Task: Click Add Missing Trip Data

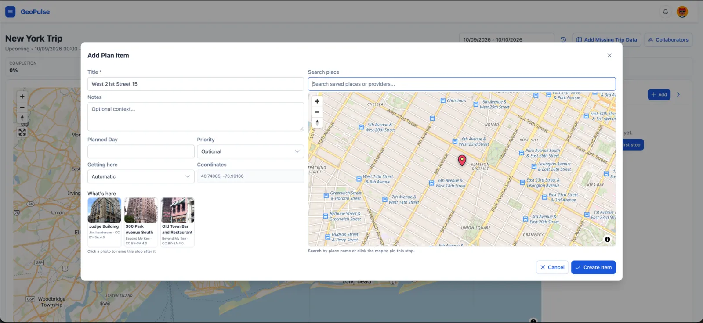Action: click(607, 39)
